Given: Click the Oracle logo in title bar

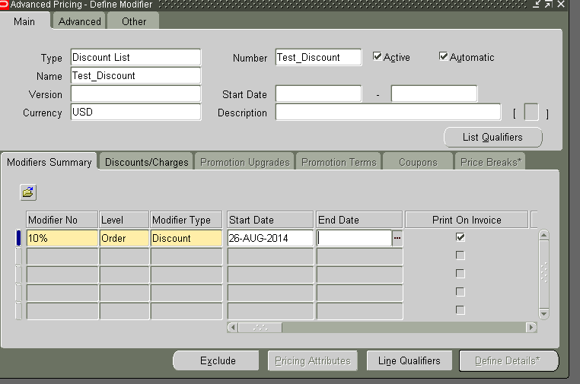Looking at the screenshot, I should (x=4, y=4).
